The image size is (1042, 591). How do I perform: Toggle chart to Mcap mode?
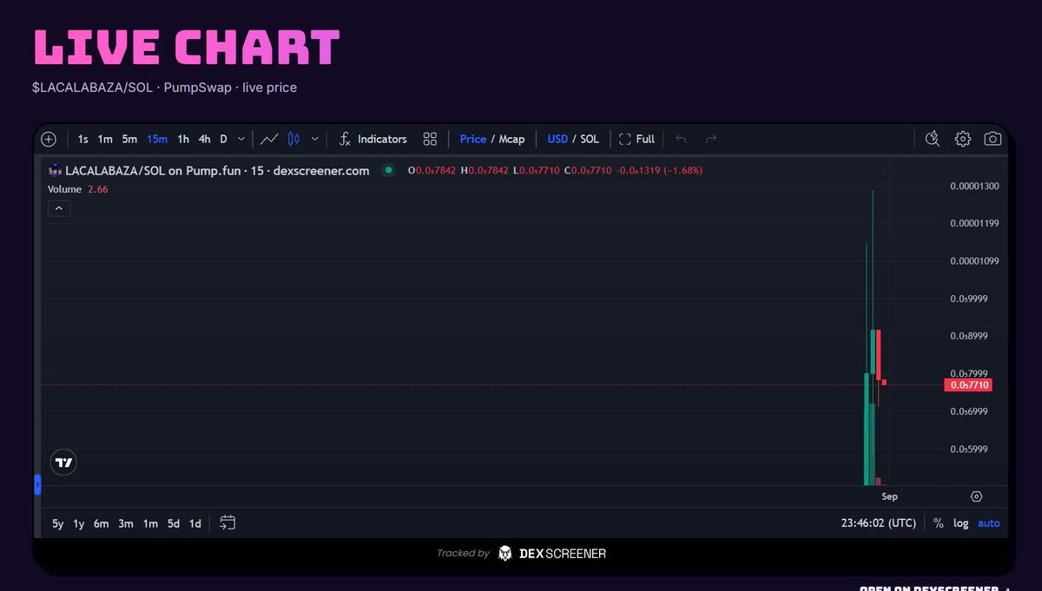click(511, 139)
